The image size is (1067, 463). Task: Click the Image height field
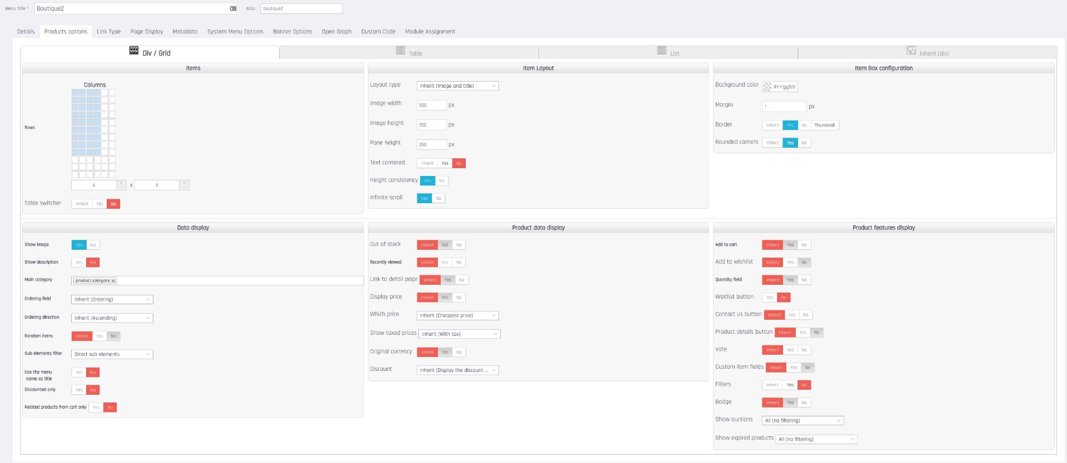[x=432, y=125]
